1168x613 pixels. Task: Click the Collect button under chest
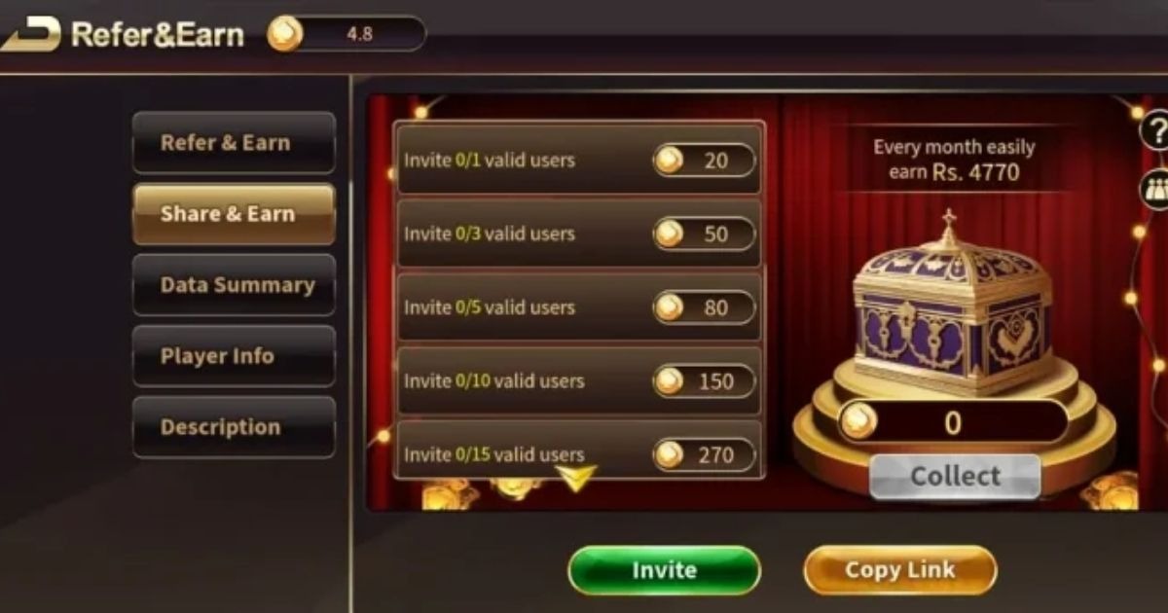[x=955, y=477]
